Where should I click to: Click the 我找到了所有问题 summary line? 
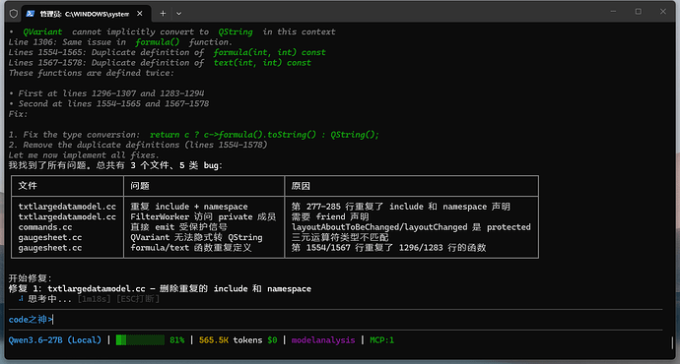pos(115,165)
